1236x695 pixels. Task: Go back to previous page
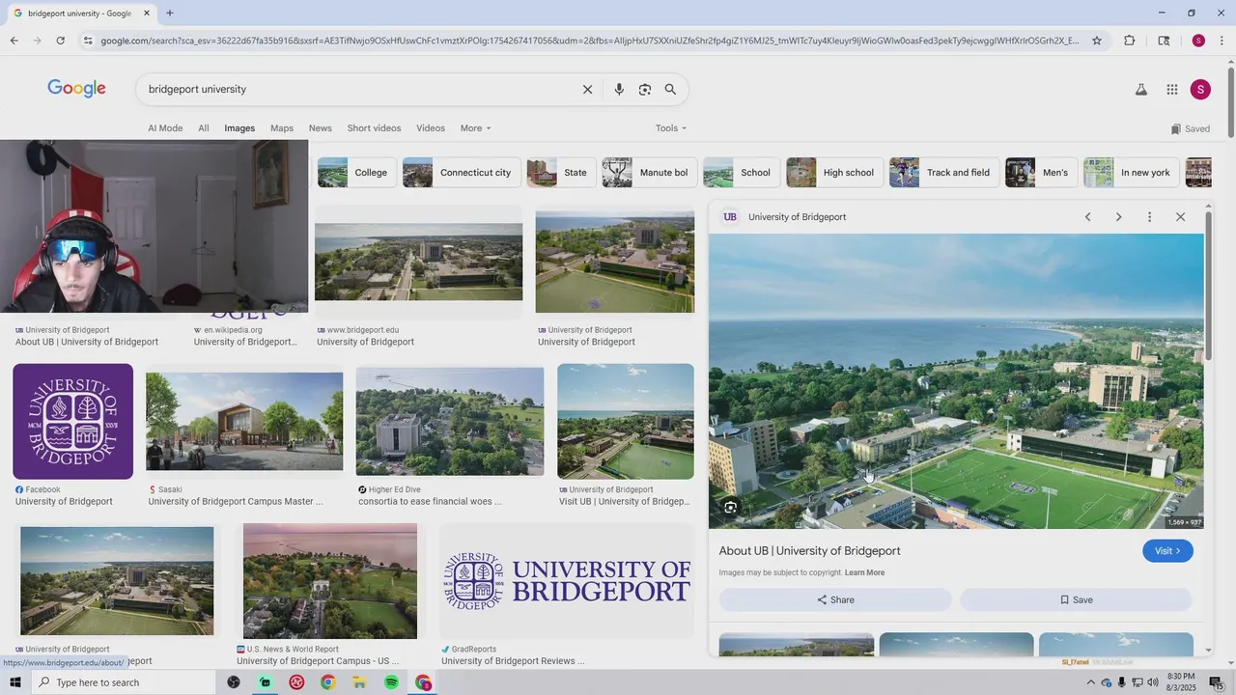coord(14,41)
